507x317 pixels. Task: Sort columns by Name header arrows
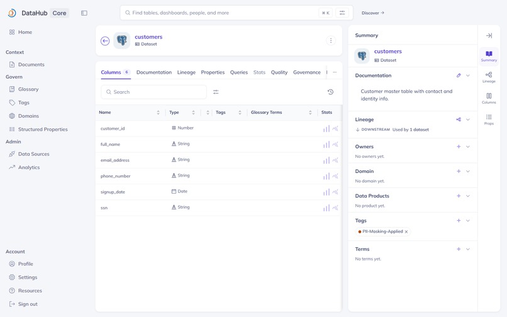click(x=158, y=112)
